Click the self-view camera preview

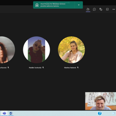[101, 101]
